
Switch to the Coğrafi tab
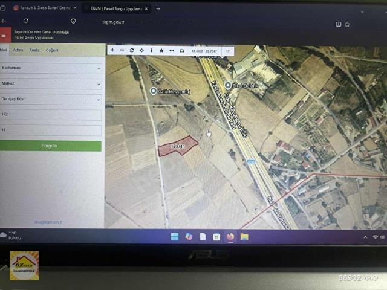pyautogui.click(x=52, y=50)
